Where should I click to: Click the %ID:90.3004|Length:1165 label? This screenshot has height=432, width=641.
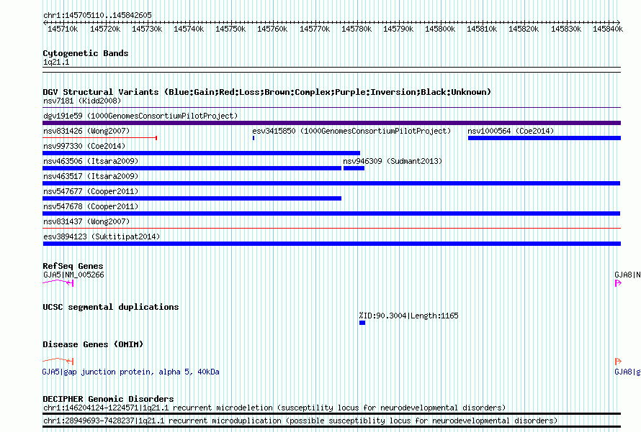[409, 316]
